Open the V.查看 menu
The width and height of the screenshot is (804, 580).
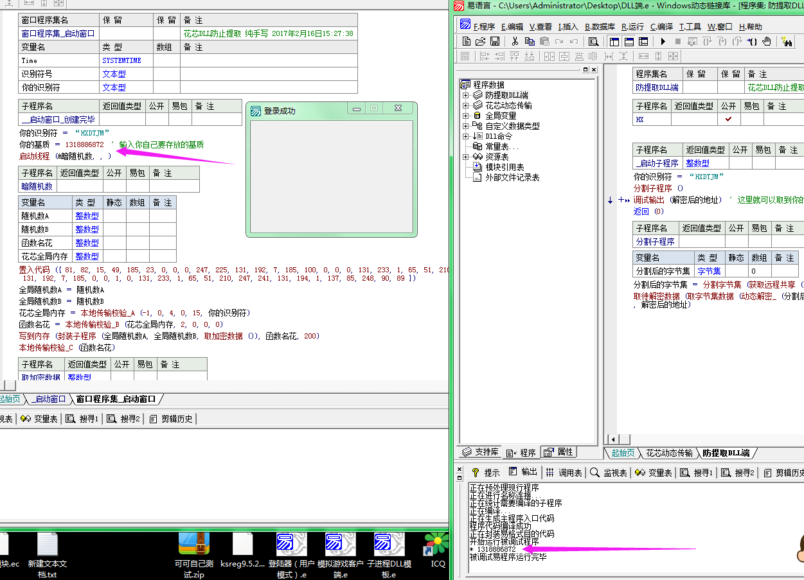[540, 26]
